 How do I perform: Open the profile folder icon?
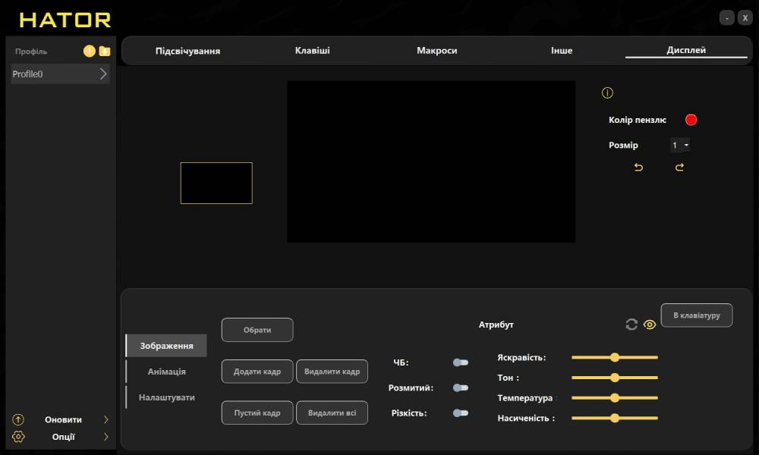pyautogui.click(x=105, y=52)
